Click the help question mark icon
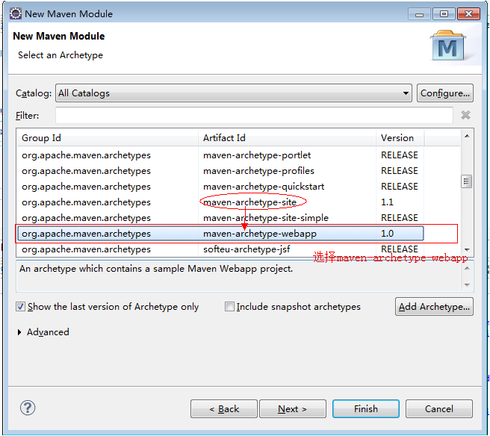This screenshot has width=490, height=436. point(28,408)
